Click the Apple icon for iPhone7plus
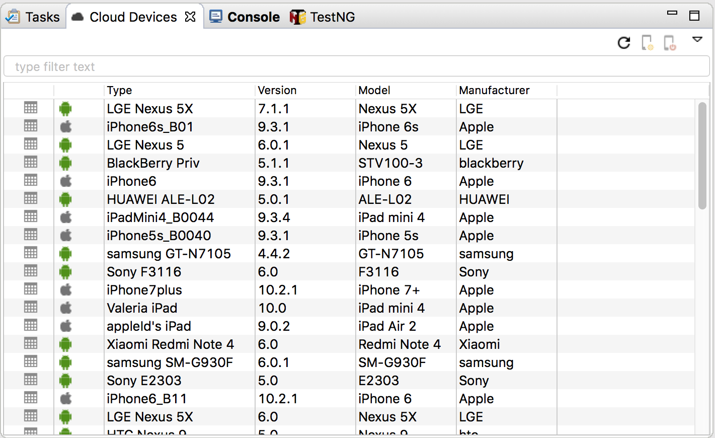Viewport: 715px width, 438px height. 66,290
